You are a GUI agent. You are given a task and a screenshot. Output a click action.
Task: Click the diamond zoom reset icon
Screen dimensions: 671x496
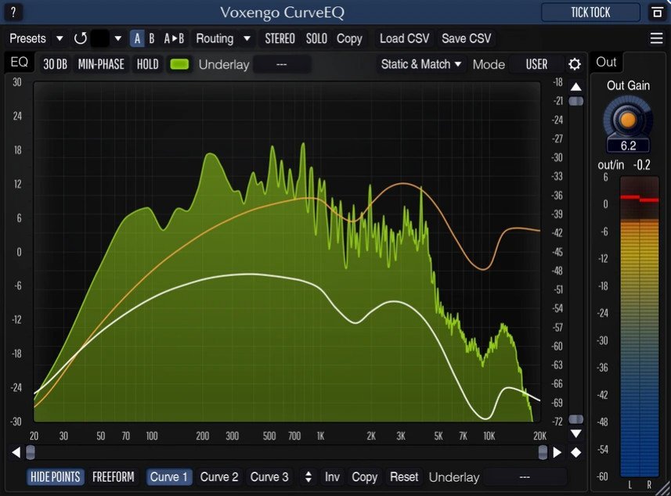[x=576, y=452]
